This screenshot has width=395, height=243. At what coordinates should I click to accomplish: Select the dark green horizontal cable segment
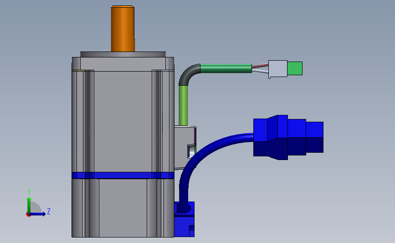coord(226,68)
